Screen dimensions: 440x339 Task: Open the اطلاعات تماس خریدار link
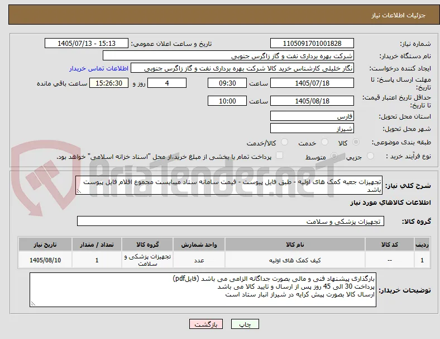coord(99,68)
